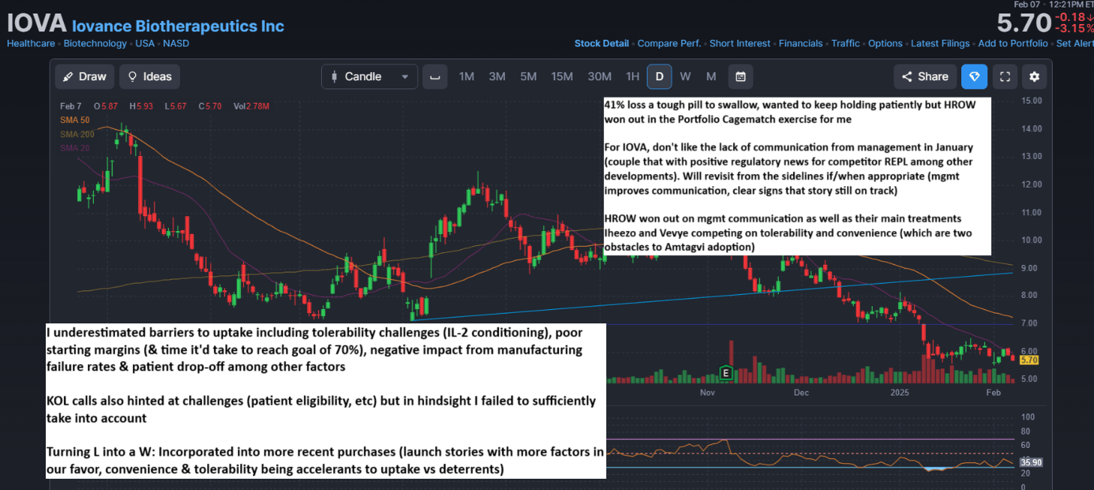Open the Ideas panel
1094x490 pixels.
pyautogui.click(x=149, y=77)
